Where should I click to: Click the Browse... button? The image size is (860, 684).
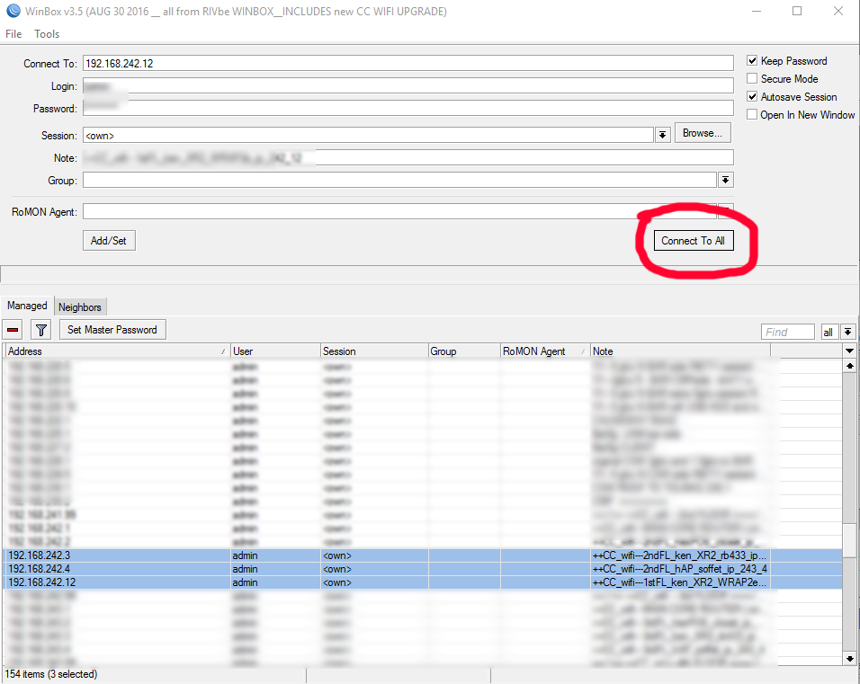point(703,133)
